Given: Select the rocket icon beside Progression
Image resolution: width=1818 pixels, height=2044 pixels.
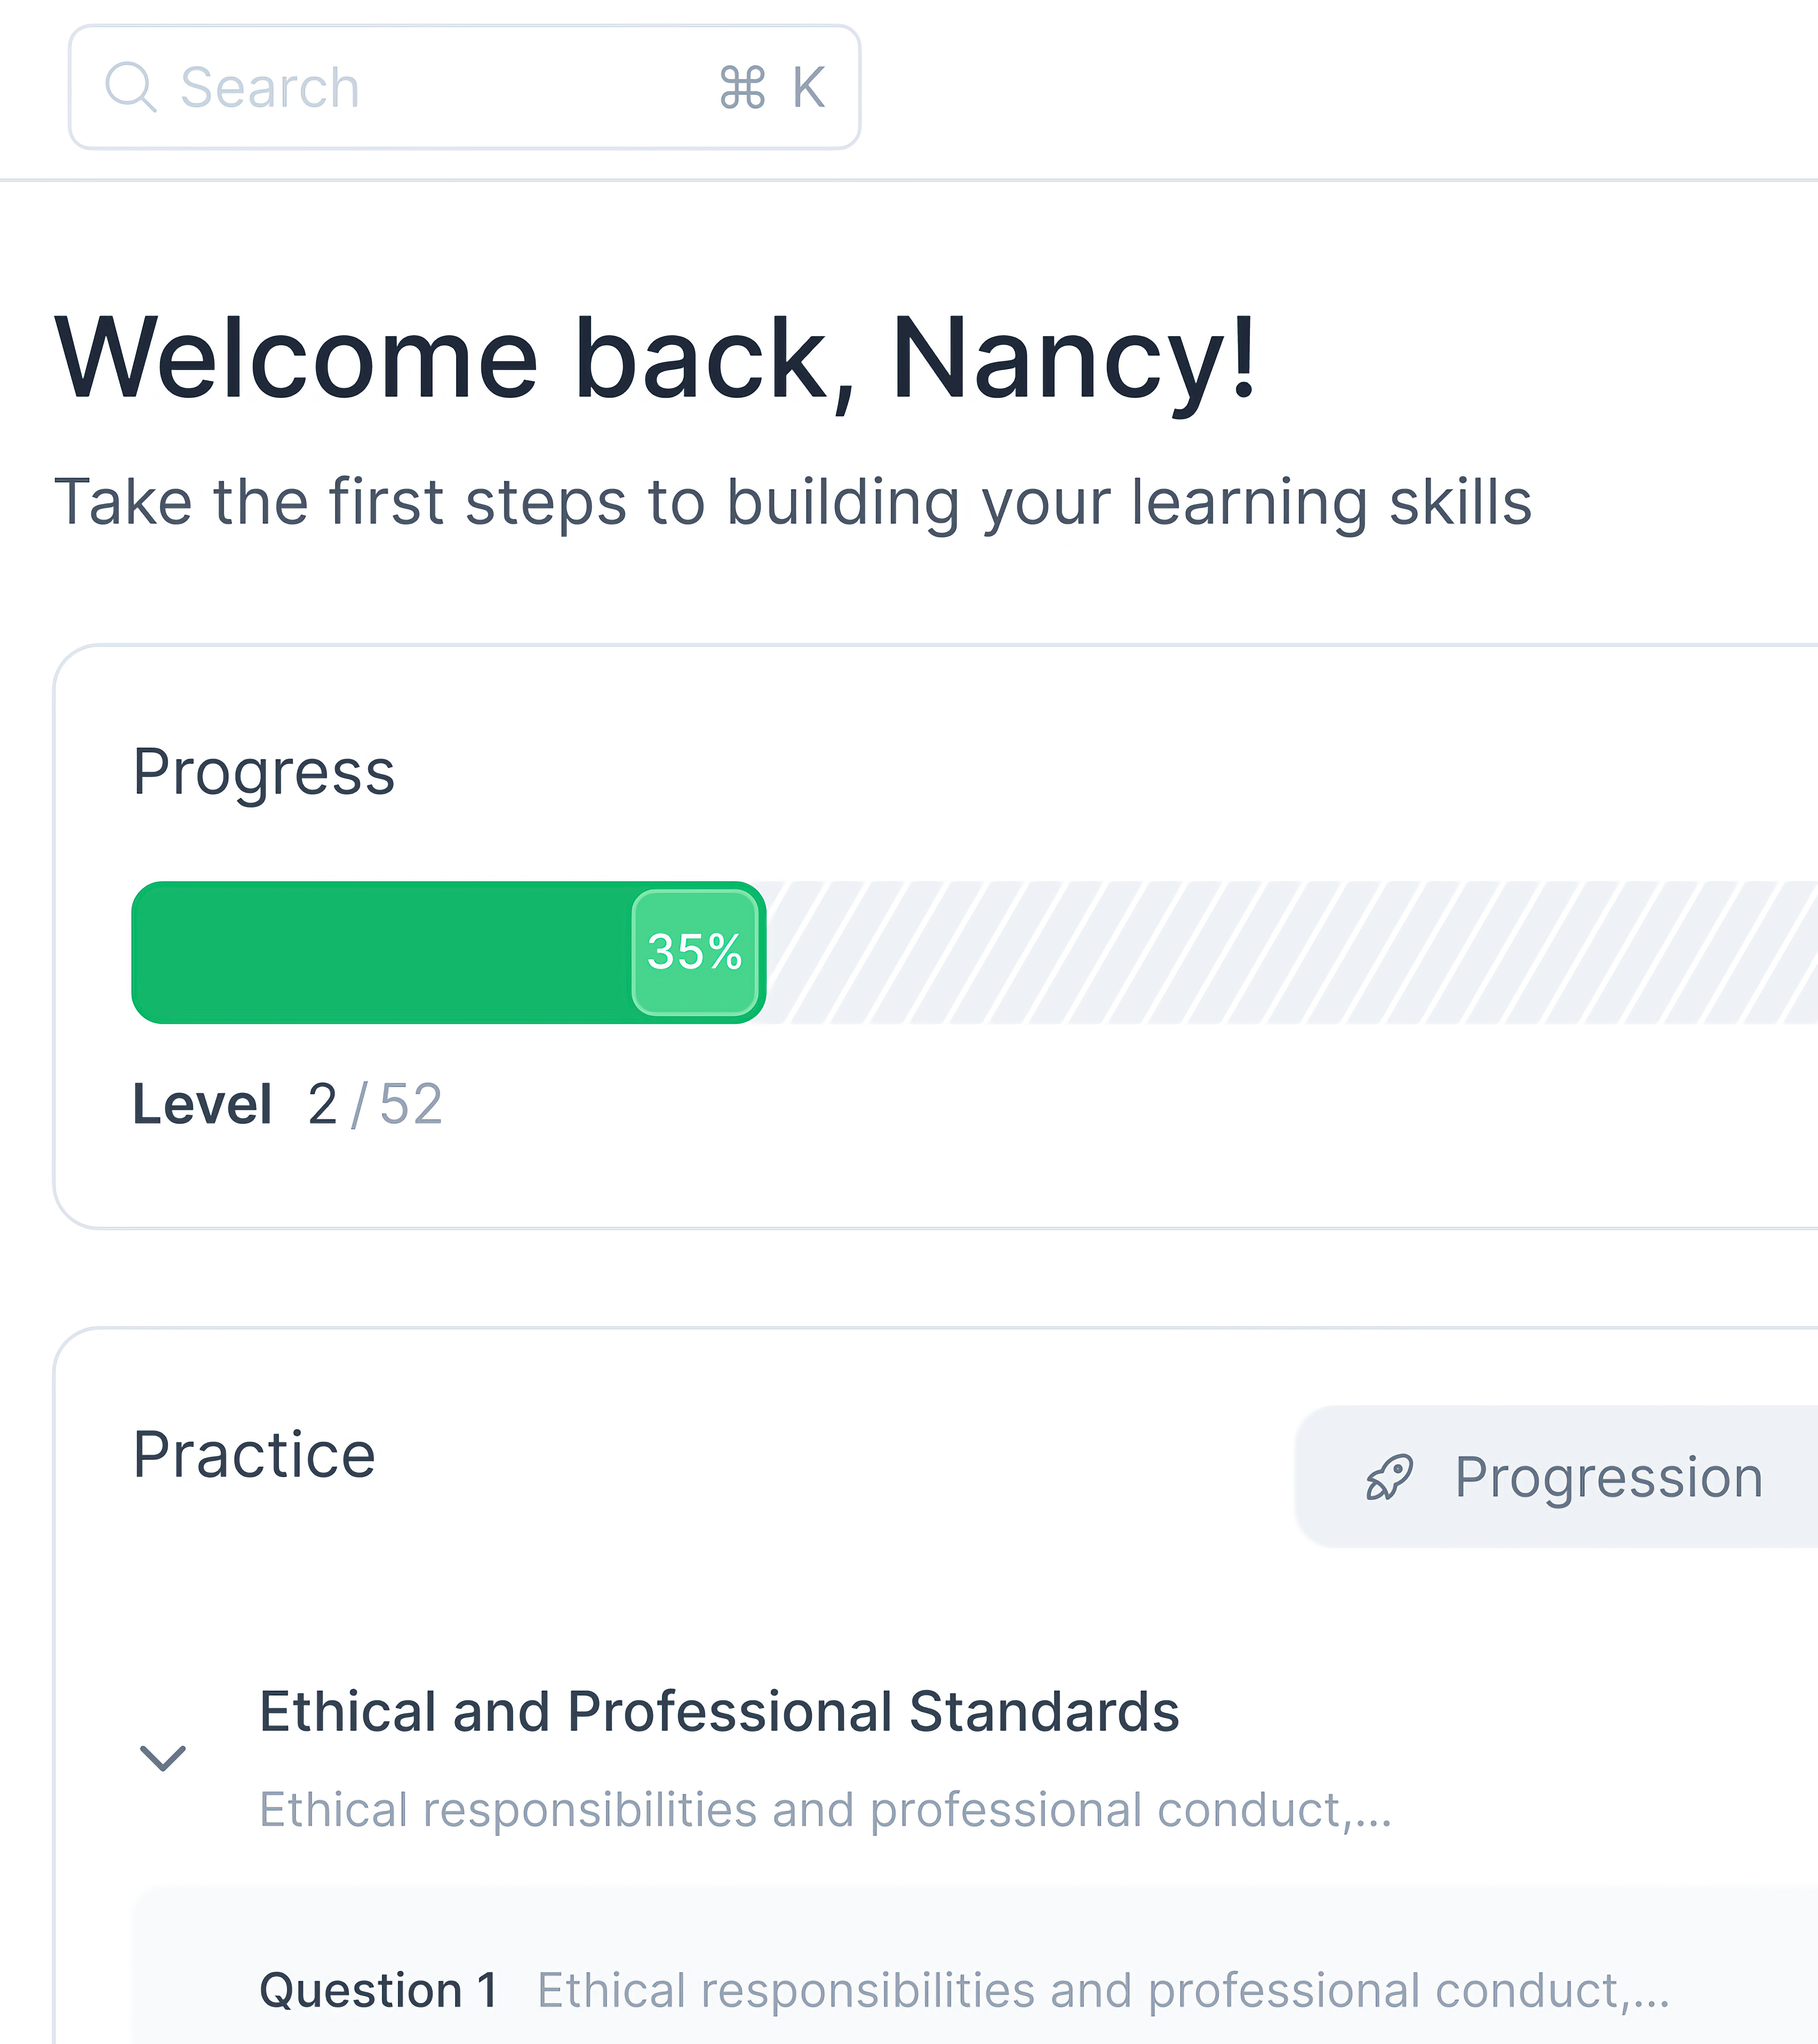Looking at the screenshot, I should coord(1390,1477).
